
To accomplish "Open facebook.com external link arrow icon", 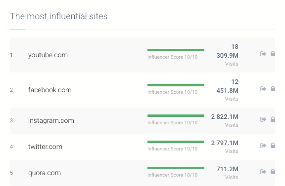I will click(x=263, y=89).
